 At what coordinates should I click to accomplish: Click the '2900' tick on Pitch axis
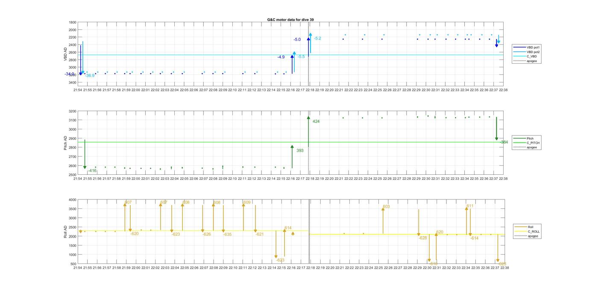pos(72,138)
